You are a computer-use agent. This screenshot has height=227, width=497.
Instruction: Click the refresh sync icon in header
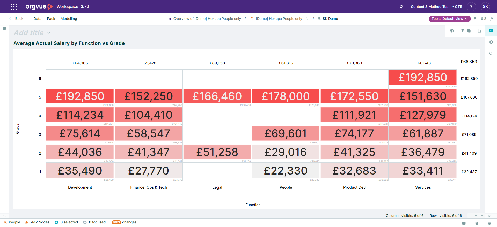point(401,7)
